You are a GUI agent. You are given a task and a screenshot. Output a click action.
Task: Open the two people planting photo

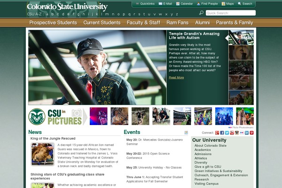tap(161, 116)
